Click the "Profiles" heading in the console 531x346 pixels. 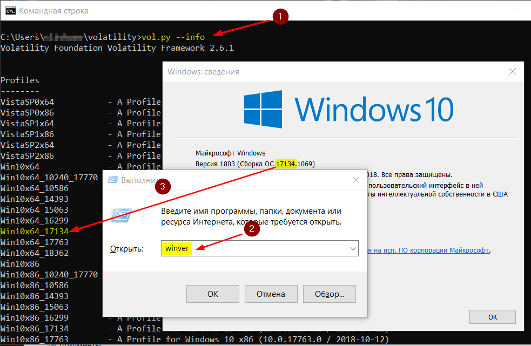(x=20, y=80)
